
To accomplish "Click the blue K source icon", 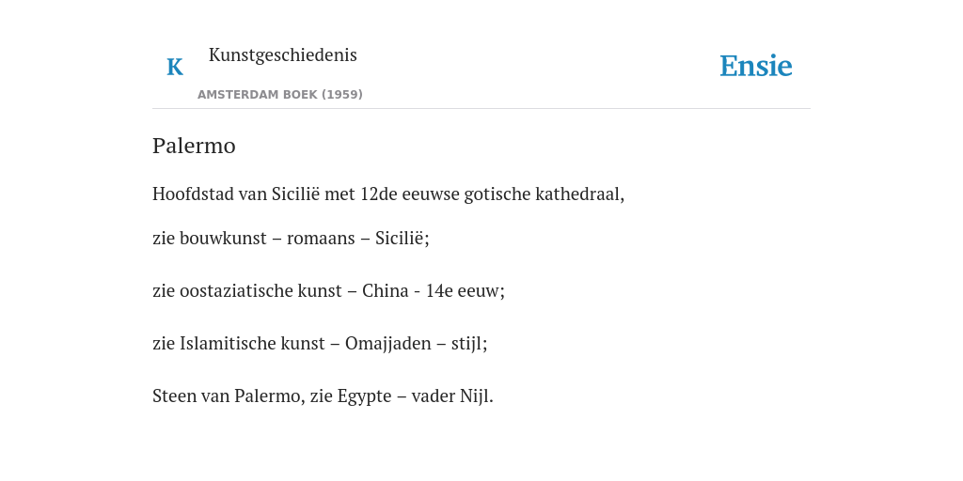I will click(x=175, y=67).
